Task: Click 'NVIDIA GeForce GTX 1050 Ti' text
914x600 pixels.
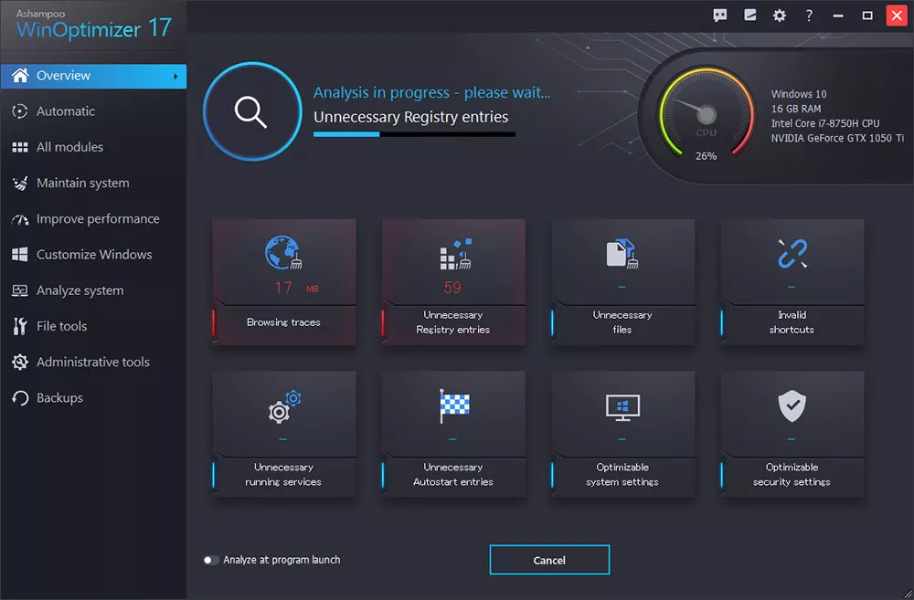Action: pos(837,138)
